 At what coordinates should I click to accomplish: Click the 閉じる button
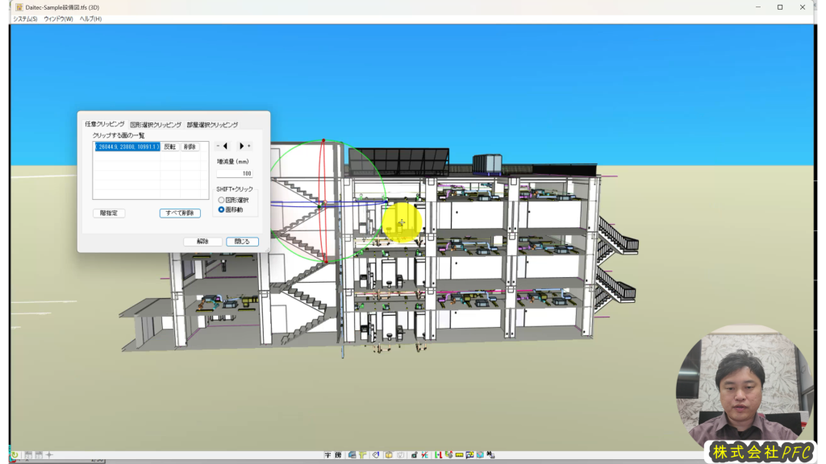[x=242, y=241]
